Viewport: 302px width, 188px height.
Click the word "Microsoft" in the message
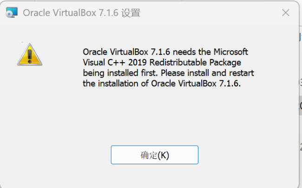[x=230, y=52]
